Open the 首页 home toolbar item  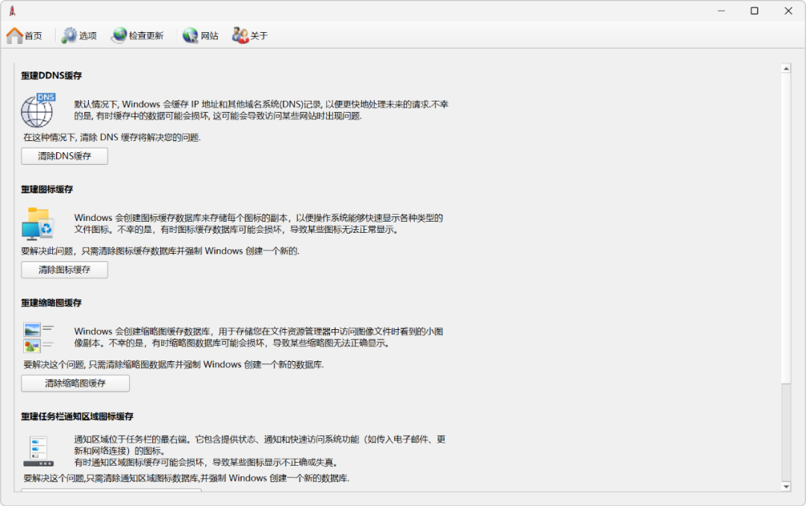[x=24, y=36]
